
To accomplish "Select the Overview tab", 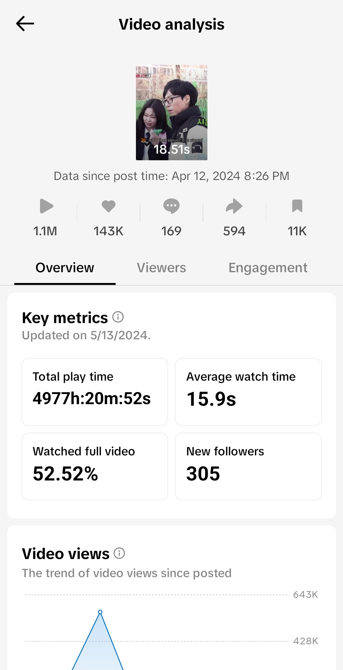I will (65, 268).
